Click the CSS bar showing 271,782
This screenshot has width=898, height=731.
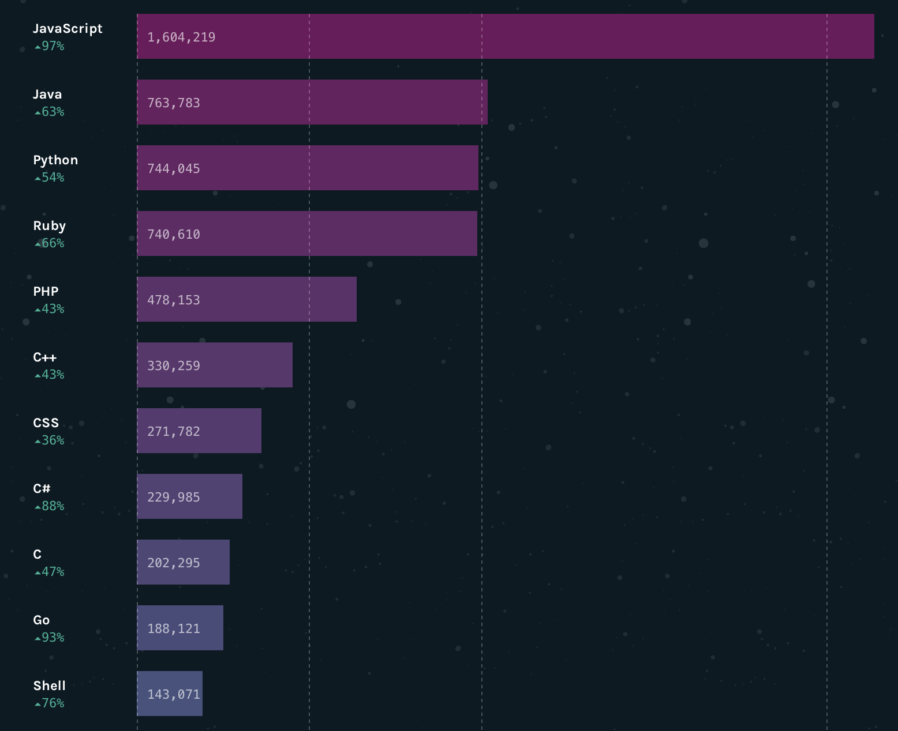click(x=199, y=431)
